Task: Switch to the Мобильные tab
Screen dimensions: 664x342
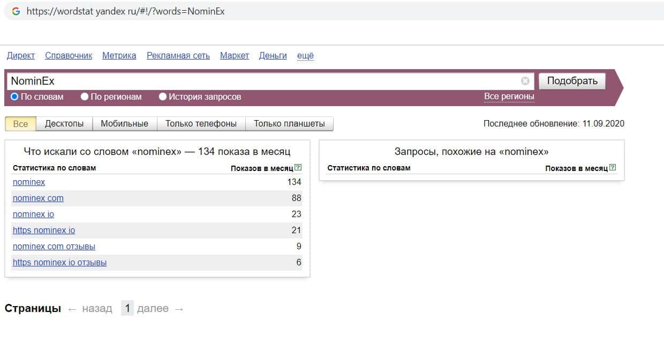Action: tap(124, 124)
